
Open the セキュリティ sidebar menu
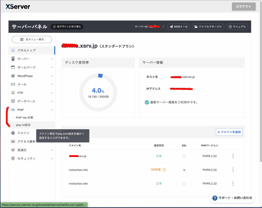pos(32,158)
